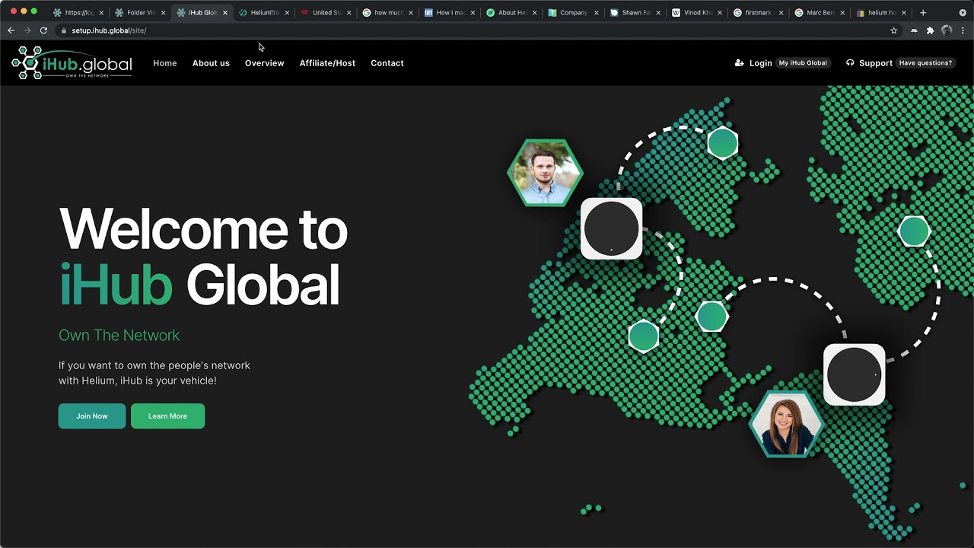
Task: Open the Extensions puzzle-piece icon
Action: tap(930, 30)
